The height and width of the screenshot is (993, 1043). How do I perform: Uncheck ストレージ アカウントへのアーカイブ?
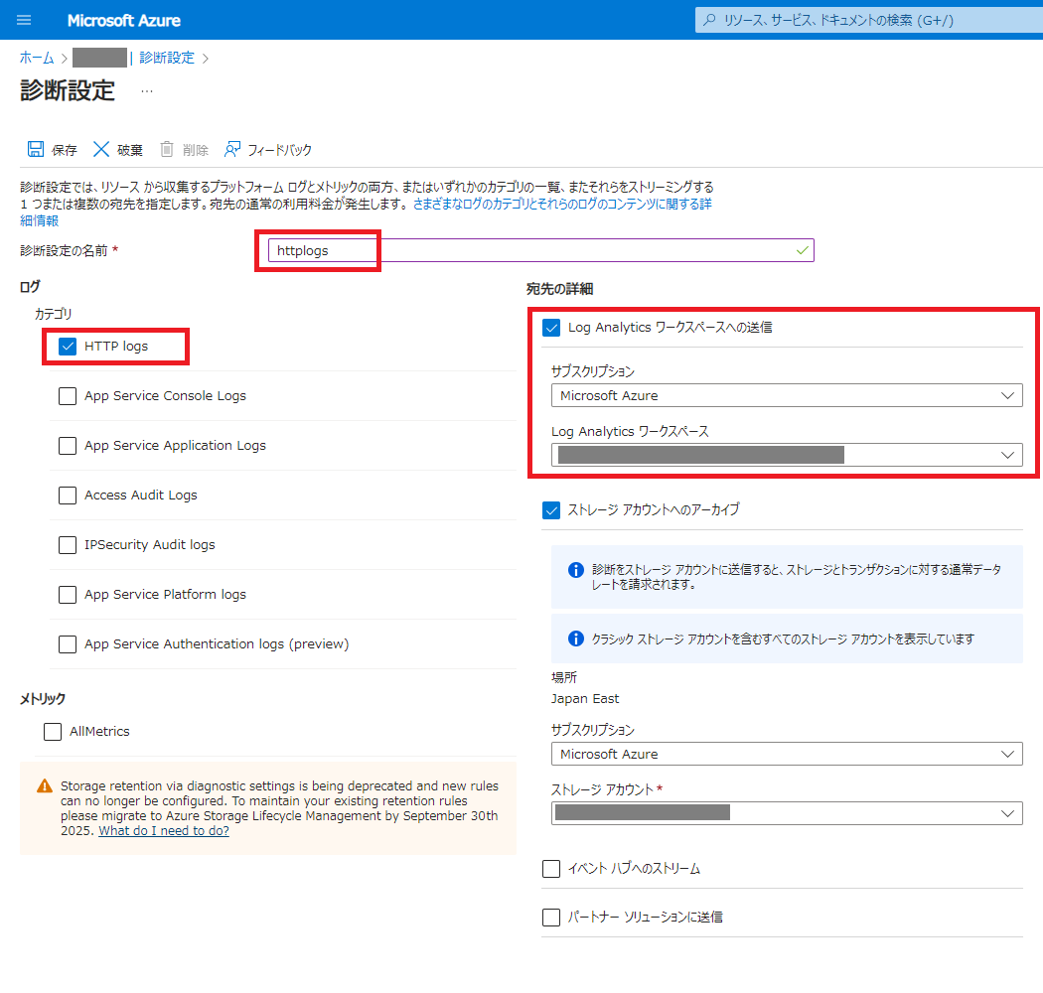pos(551,510)
